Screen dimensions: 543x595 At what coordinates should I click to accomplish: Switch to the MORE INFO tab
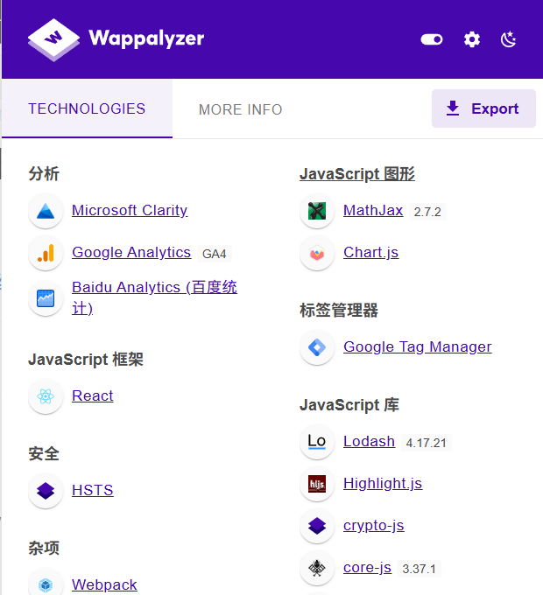240,109
